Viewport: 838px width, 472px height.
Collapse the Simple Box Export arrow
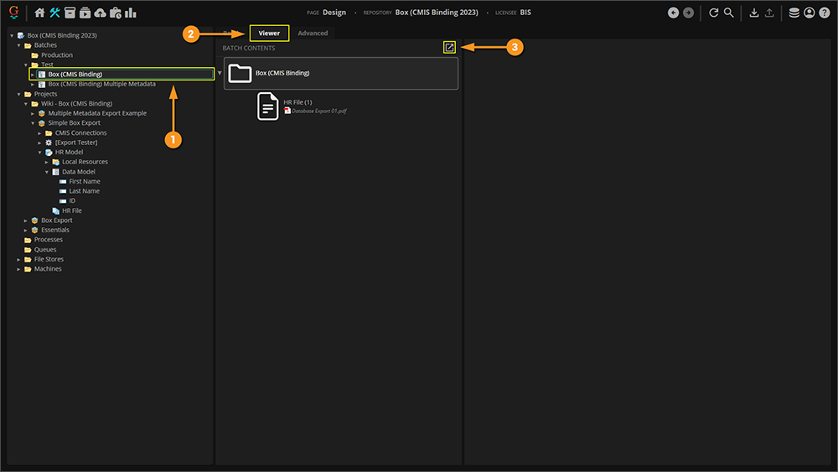click(x=33, y=123)
